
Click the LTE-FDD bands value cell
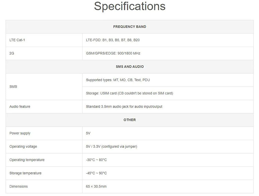113,40
